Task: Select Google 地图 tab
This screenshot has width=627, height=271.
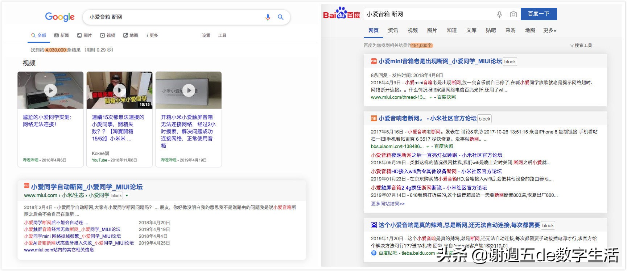Action: point(131,35)
